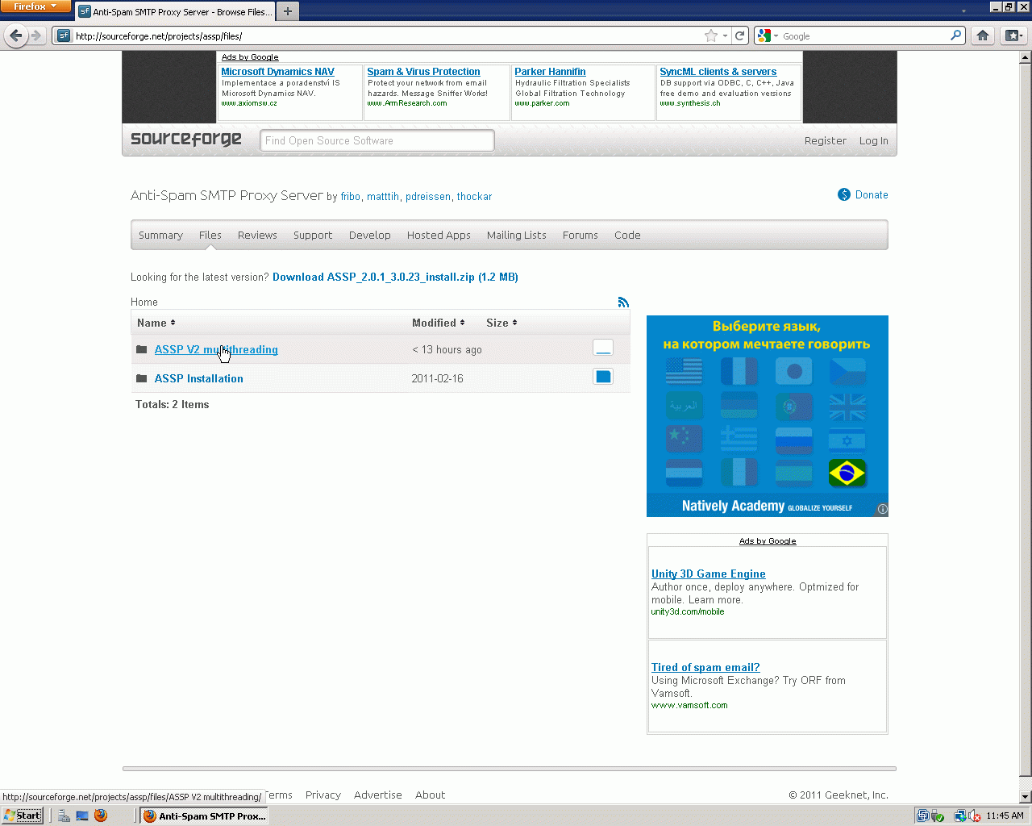Click the search magnifier icon in Google box
The width and height of the screenshot is (1032, 826).
click(955, 35)
